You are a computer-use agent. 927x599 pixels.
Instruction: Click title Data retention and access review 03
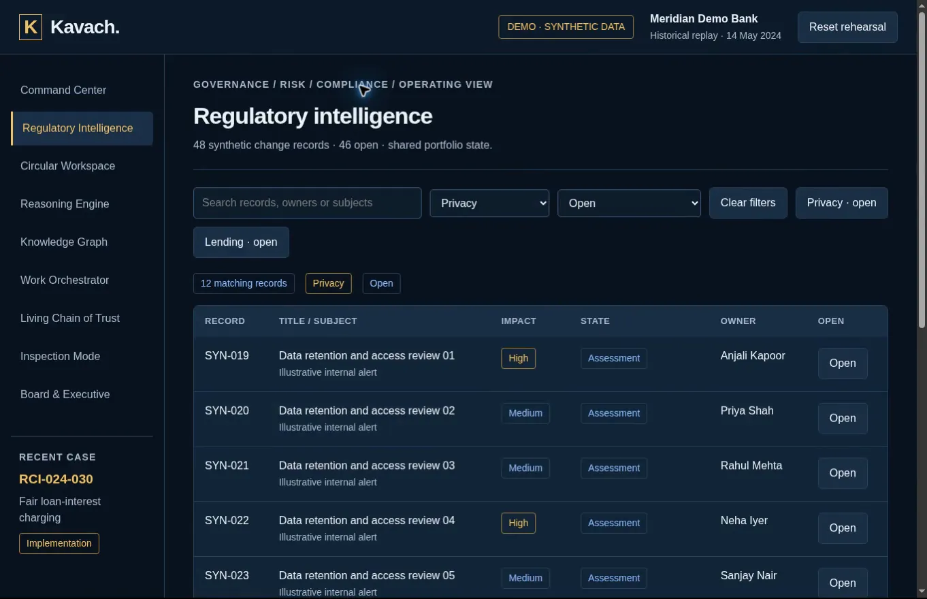367,466
